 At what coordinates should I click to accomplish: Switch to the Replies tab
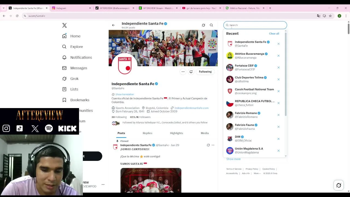[x=147, y=133]
